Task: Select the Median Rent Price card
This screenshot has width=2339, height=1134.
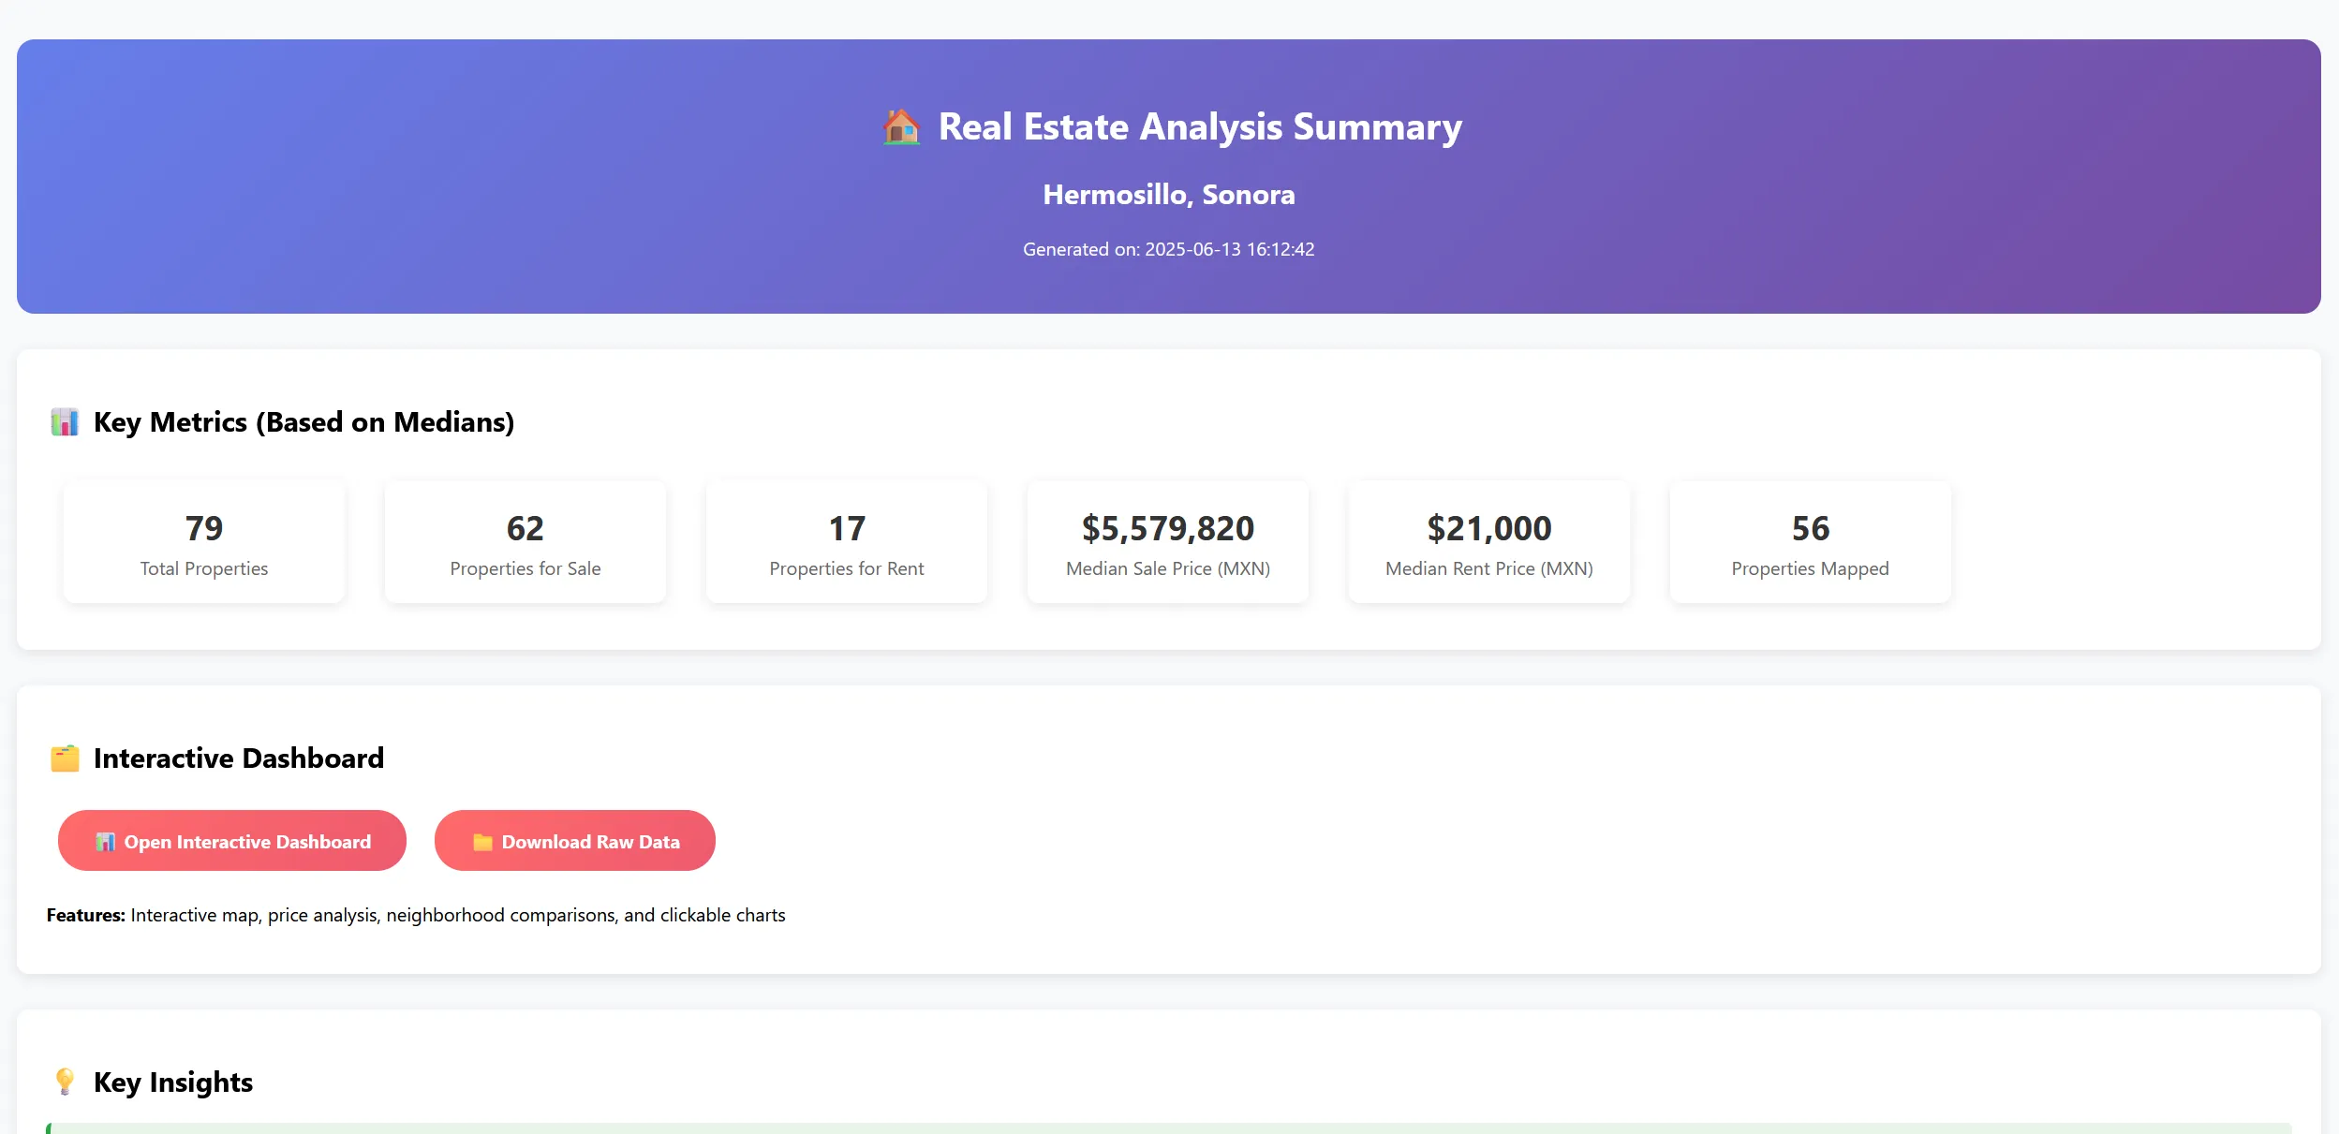Action: [1488, 541]
